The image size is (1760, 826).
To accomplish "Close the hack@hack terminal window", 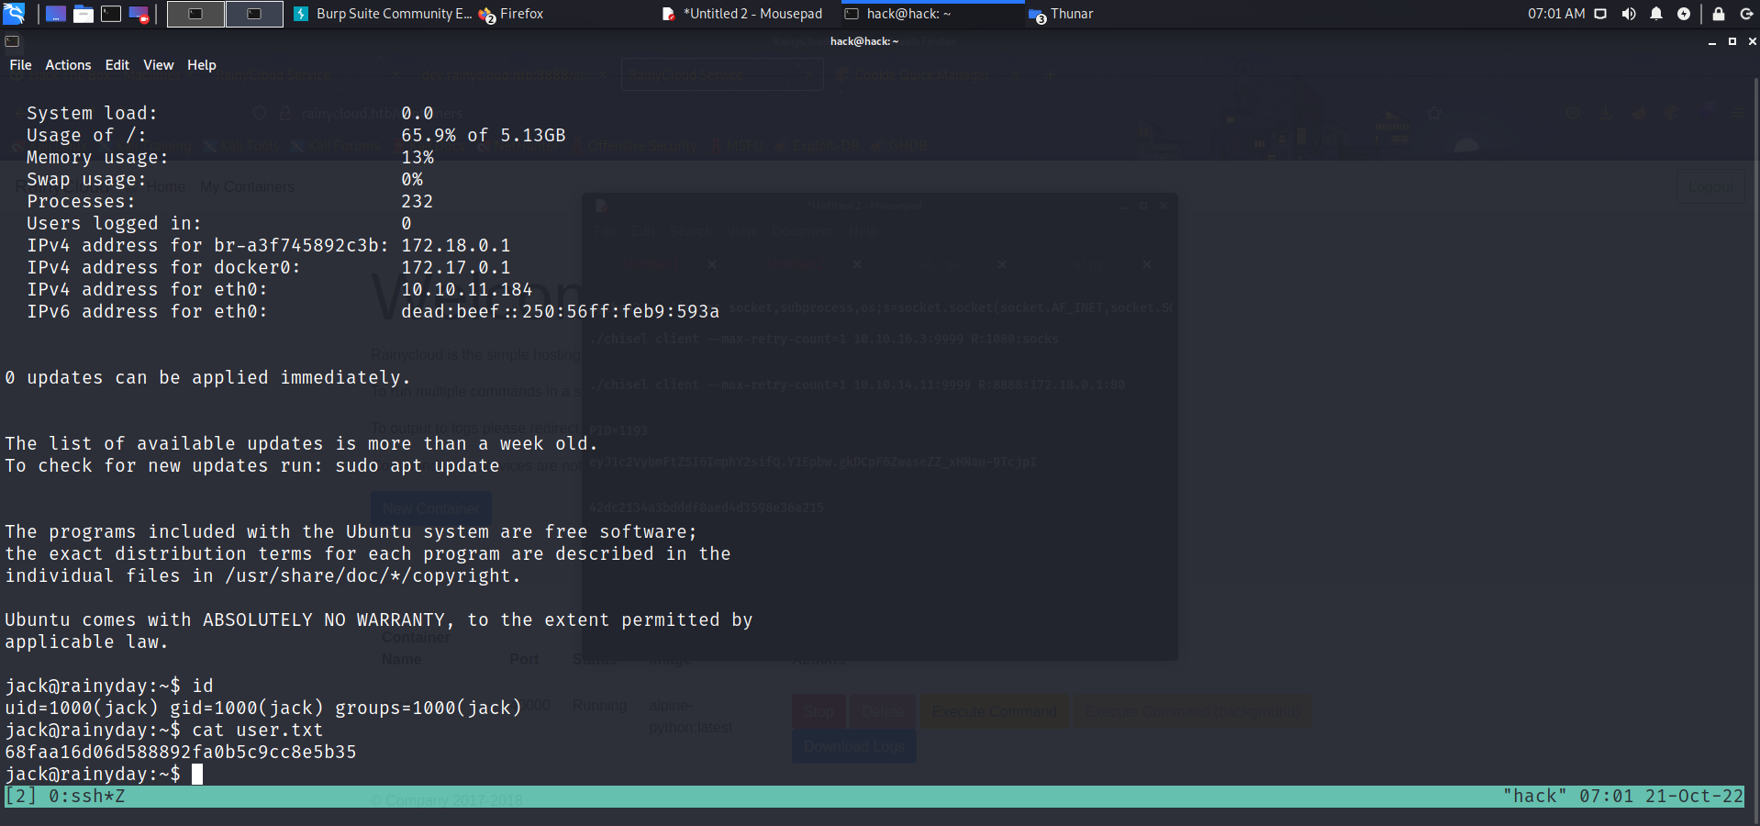I will tap(1752, 41).
